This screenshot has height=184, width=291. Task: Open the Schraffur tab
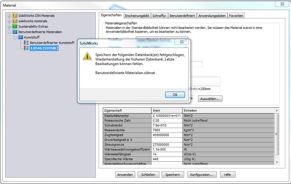(x=159, y=16)
